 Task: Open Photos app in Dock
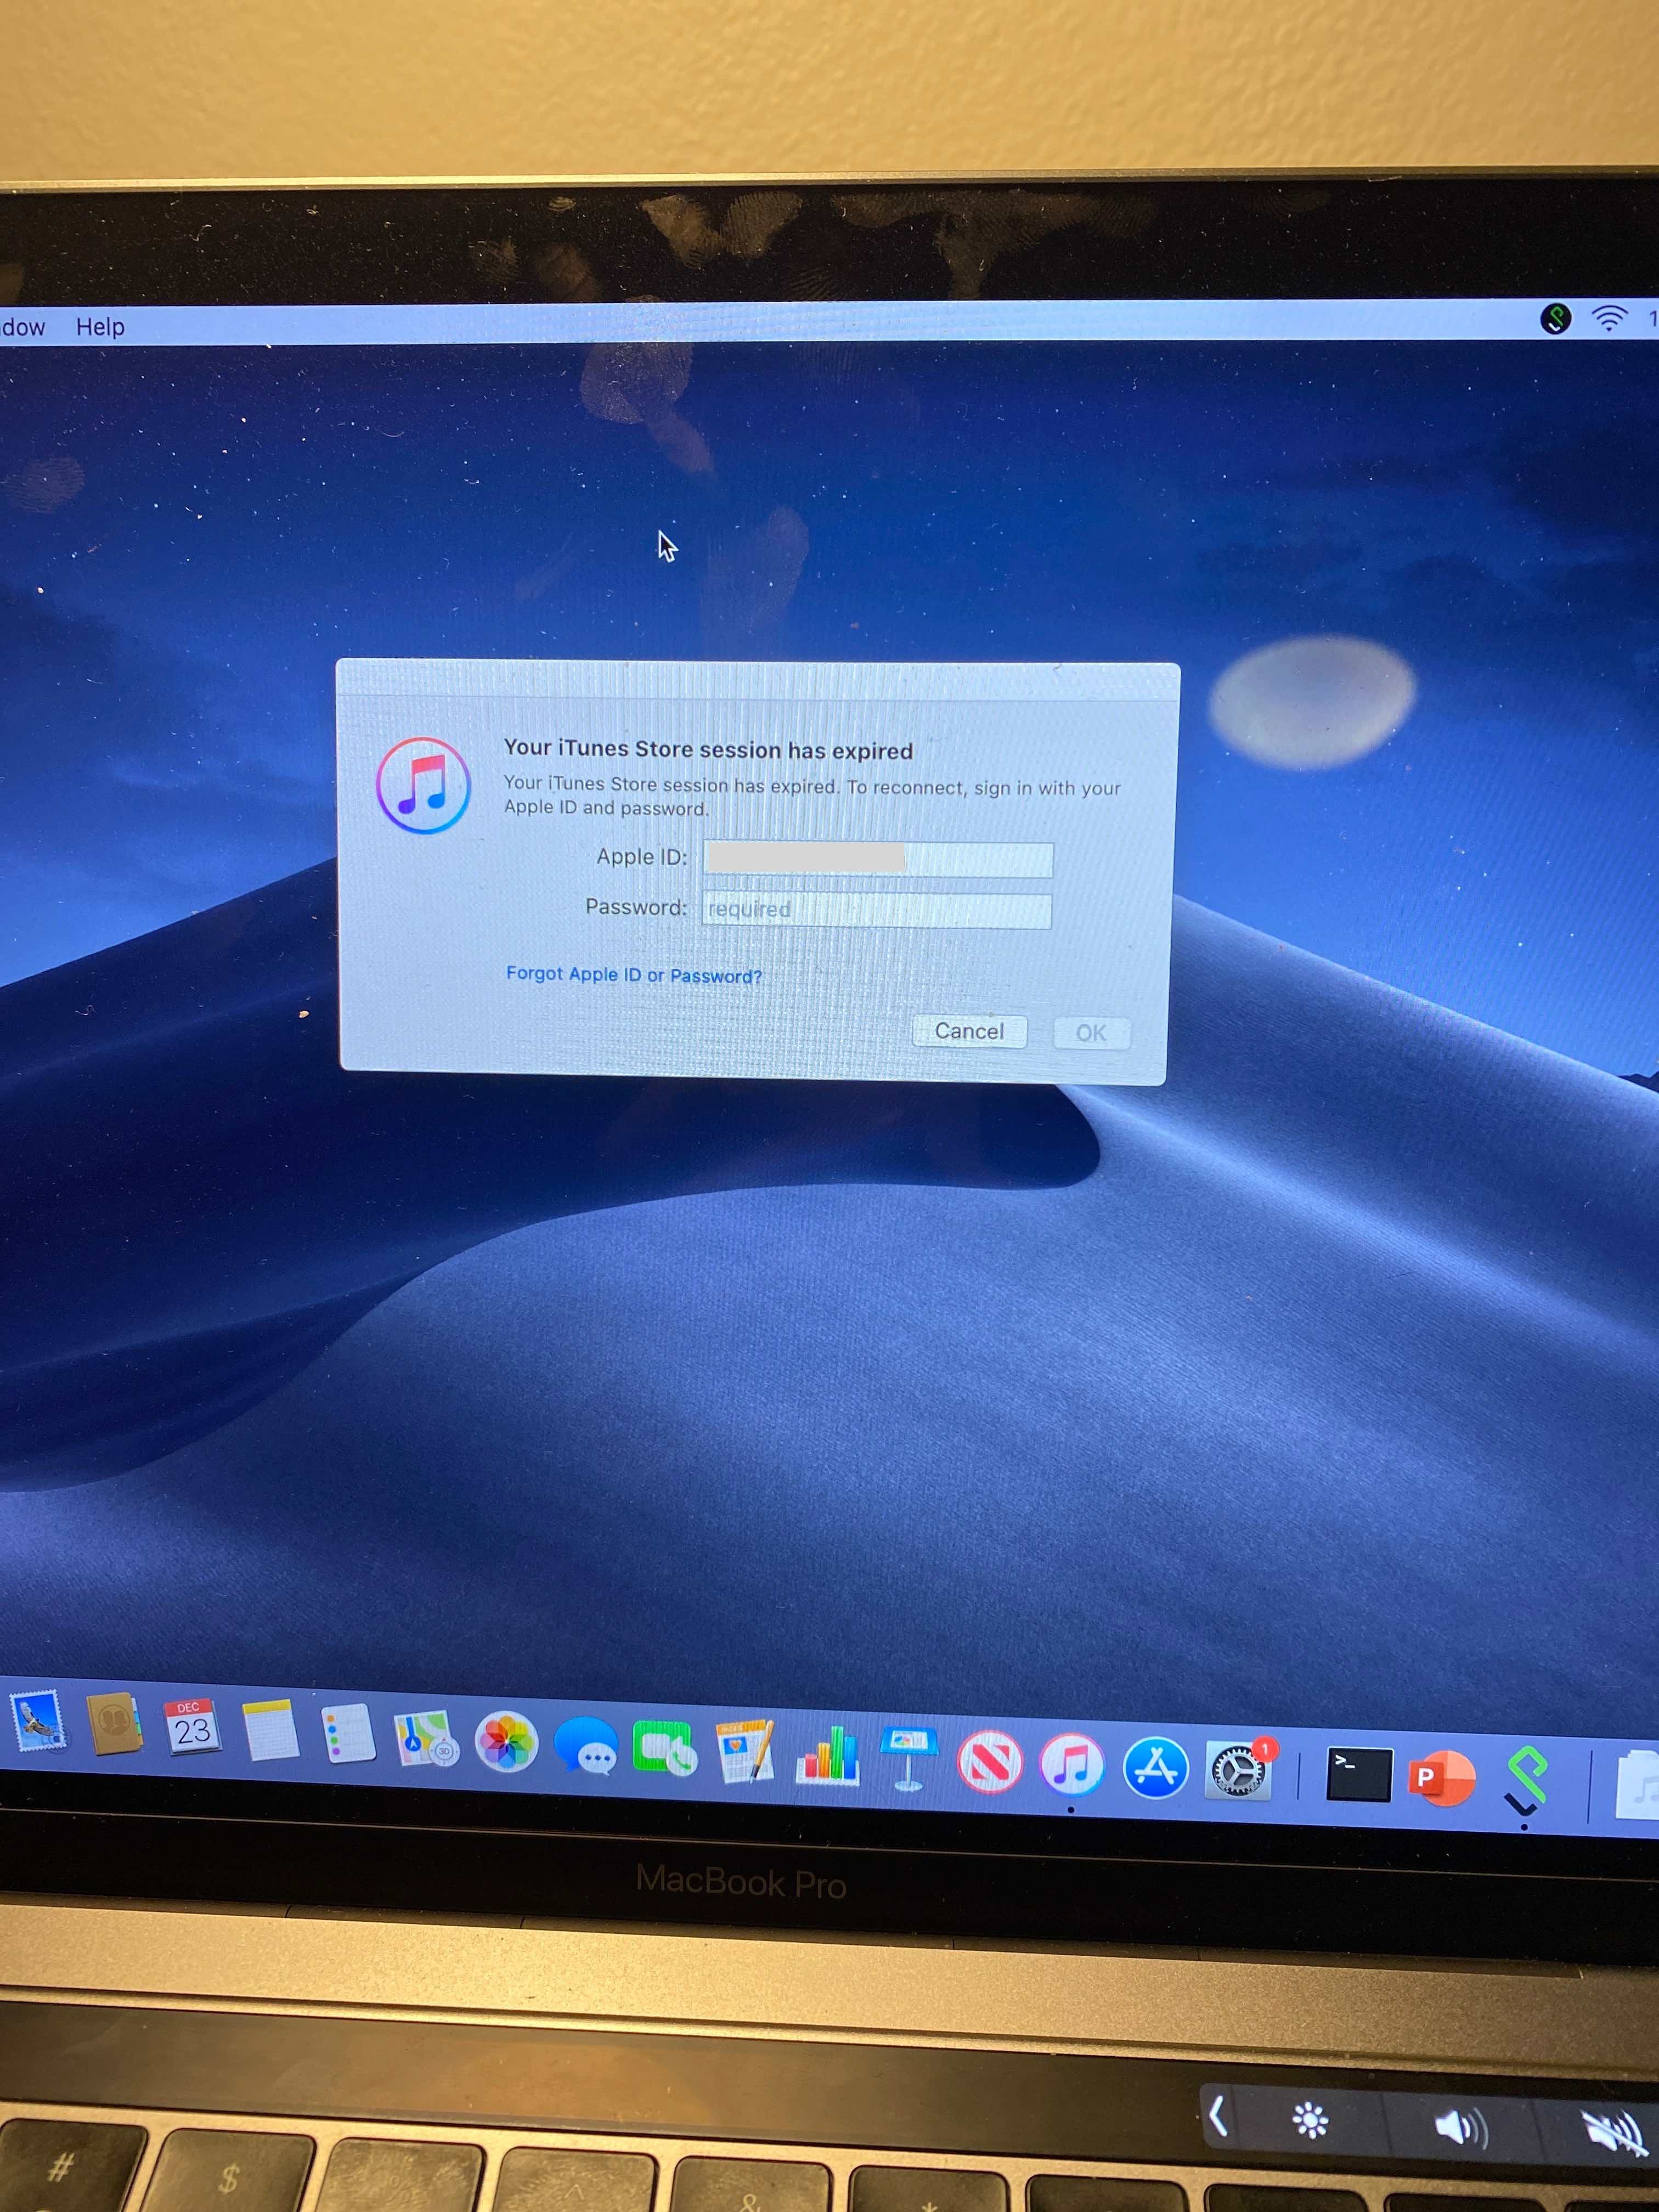coord(506,1742)
